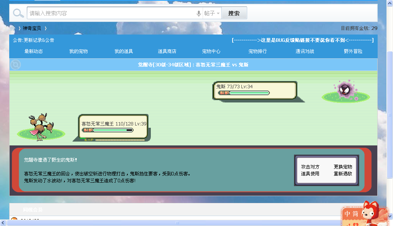
Task: Focus the search content input field
Action: (112, 13)
